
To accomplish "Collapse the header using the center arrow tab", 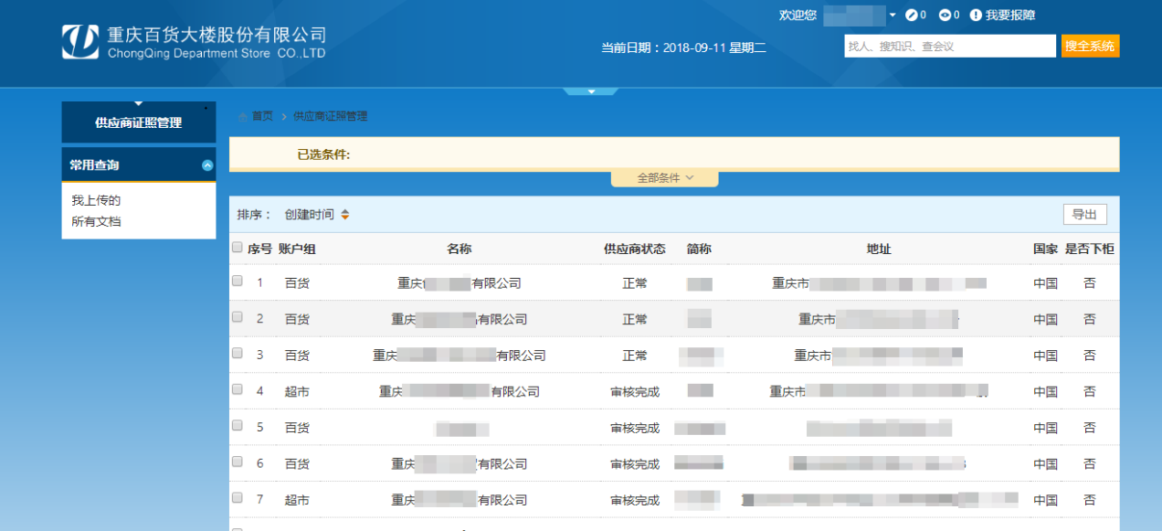I will [x=591, y=90].
